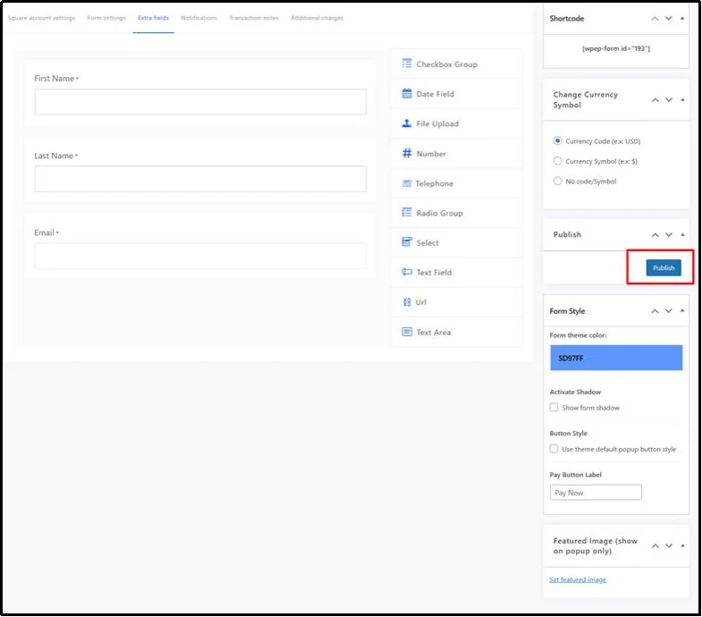The image size is (702, 617).
Task: Click the blue Publish button
Action: click(664, 267)
